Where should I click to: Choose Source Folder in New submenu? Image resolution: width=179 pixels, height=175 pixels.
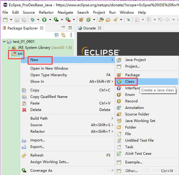click(x=147, y=114)
